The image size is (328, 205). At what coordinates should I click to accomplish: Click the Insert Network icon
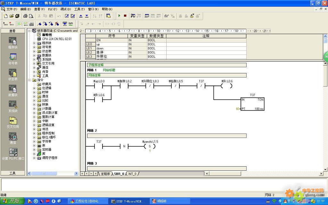click(6, 24)
